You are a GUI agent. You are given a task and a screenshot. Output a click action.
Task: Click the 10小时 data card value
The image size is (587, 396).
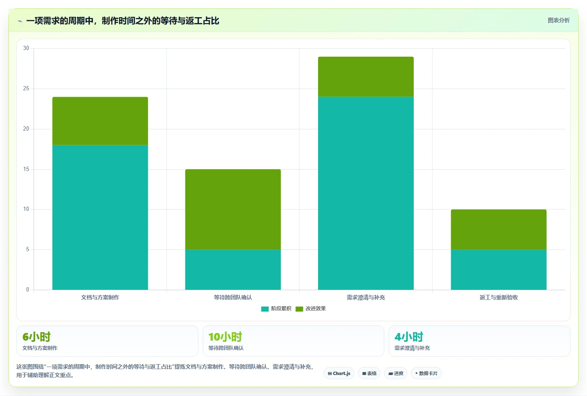click(225, 337)
